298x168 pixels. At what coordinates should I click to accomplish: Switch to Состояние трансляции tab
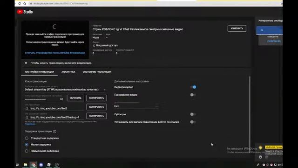coord(97,72)
